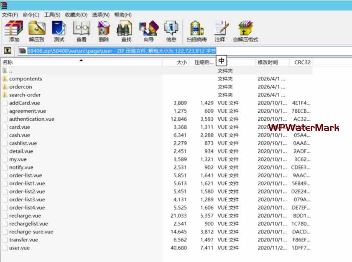Image resolution: width=352 pixels, height=262 pixels.
Task: Select the user.vue file
Action: [19, 248]
